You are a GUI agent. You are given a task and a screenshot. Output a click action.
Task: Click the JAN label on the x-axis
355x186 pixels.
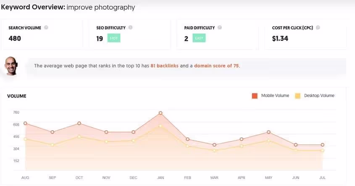pyautogui.click(x=160, y=178)
